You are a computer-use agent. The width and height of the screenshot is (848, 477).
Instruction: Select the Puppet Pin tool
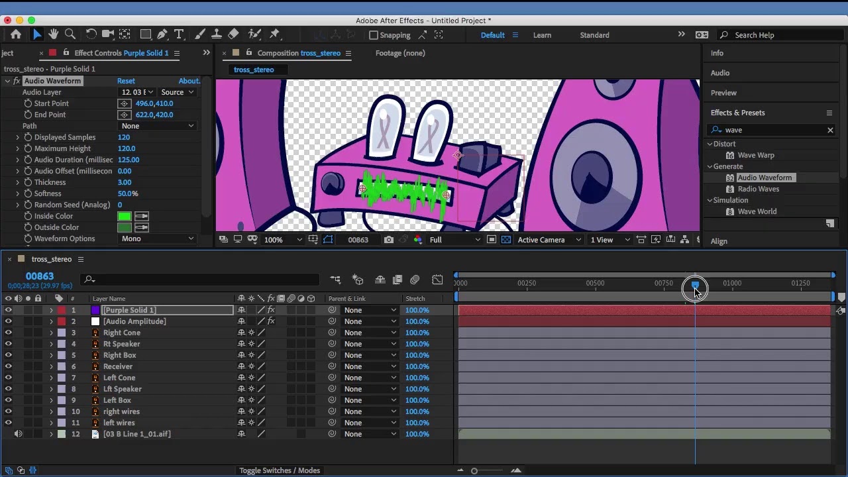275,34
